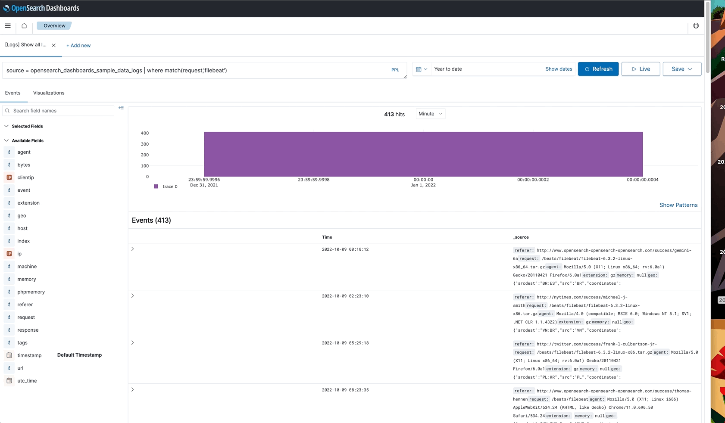Expand the 00:18:12 event row
Screen dimensions: 725x423
click(x=133, y=249)
